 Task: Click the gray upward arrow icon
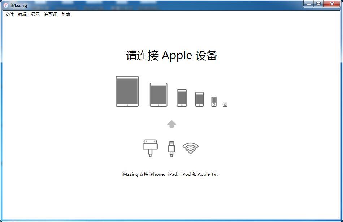(x=172, y=124)
